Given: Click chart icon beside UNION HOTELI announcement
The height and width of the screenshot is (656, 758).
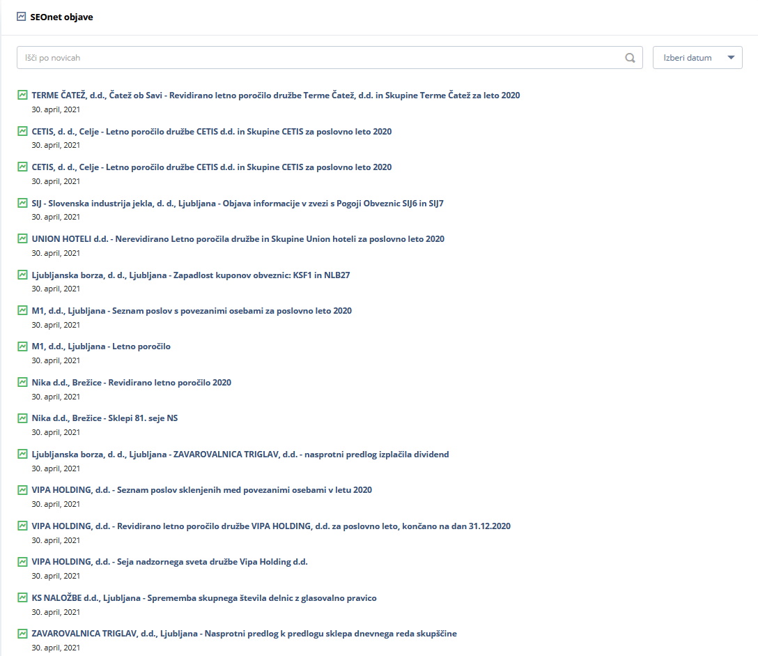Looking at the screenshot, I should tap(22, 238).
